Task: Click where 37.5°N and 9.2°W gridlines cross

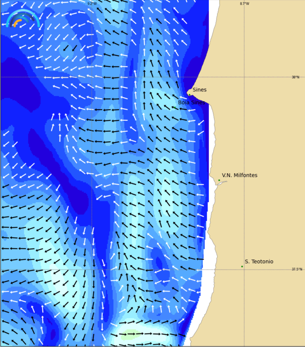Action: click(x=91, y=270)
